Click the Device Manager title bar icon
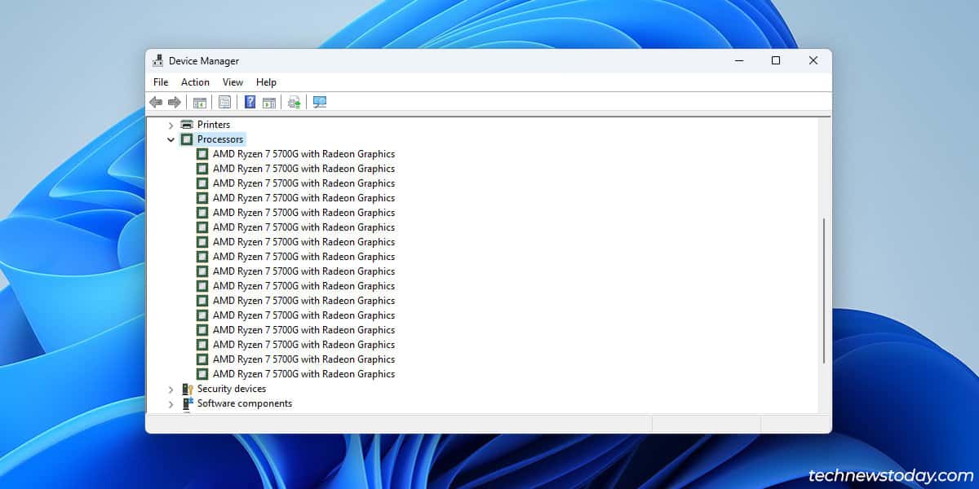The height and width of the screenshot is (489, 979). pos(157,60)
